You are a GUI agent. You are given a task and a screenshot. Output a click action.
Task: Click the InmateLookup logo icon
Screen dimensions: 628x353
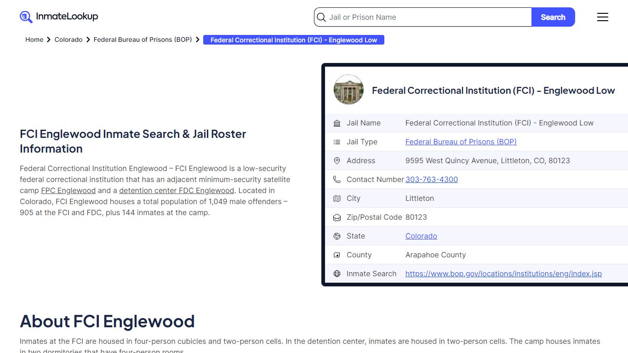point(26,17)
